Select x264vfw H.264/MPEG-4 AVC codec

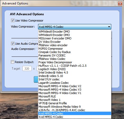[75, 110]
